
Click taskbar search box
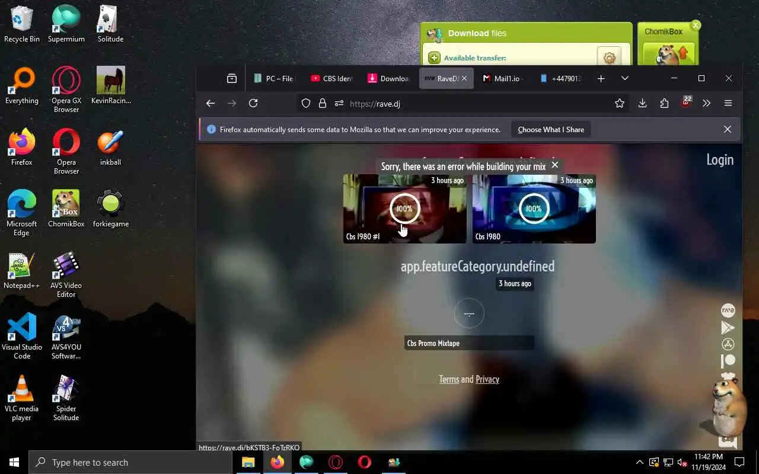pyautogui.click(x=130, y=462)
